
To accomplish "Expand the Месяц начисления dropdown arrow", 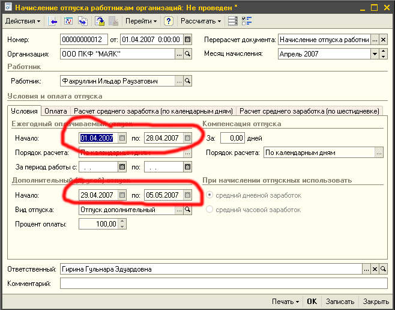I will click(x=375, y=54).
